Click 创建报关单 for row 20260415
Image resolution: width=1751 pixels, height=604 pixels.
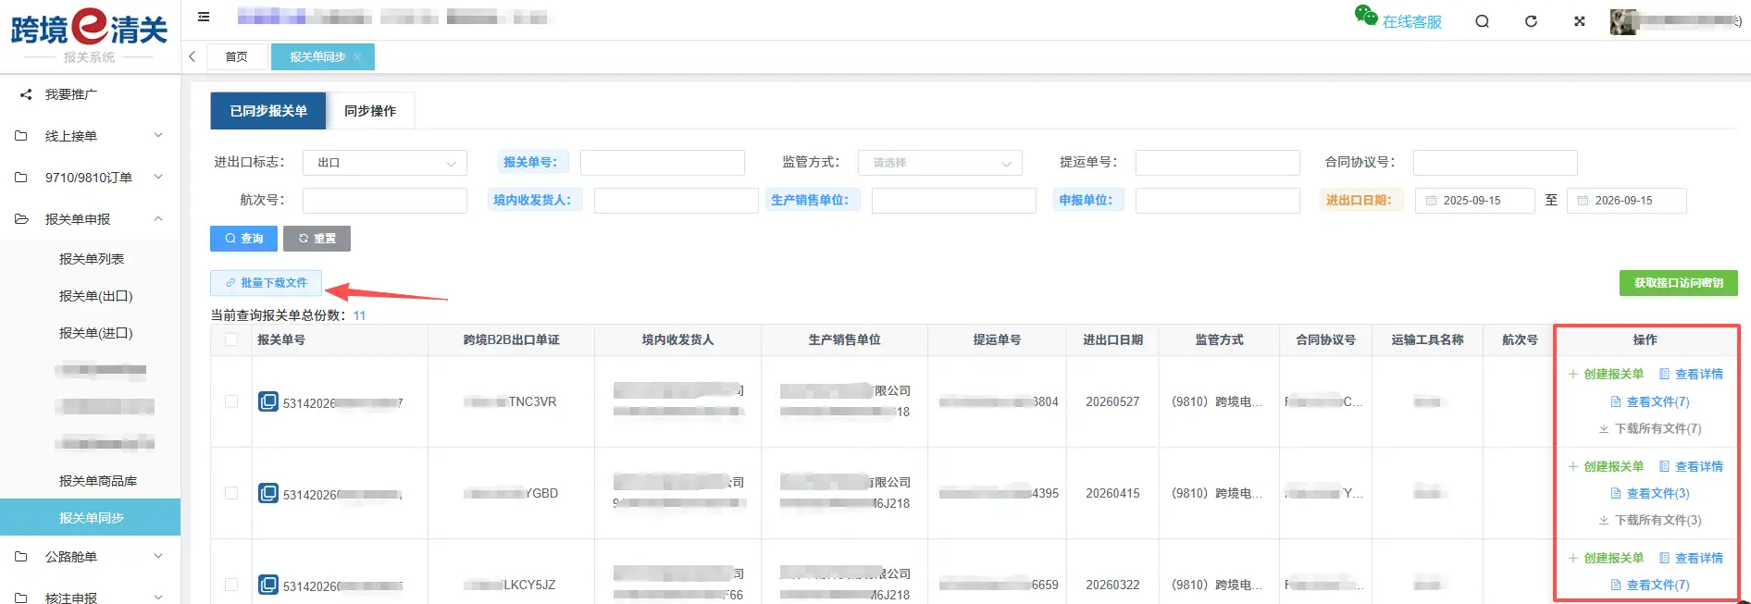click(1606, 467)
